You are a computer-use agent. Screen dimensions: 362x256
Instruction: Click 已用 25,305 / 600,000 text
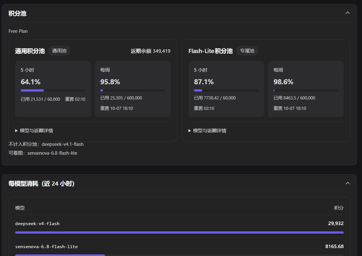click(121, 98)
